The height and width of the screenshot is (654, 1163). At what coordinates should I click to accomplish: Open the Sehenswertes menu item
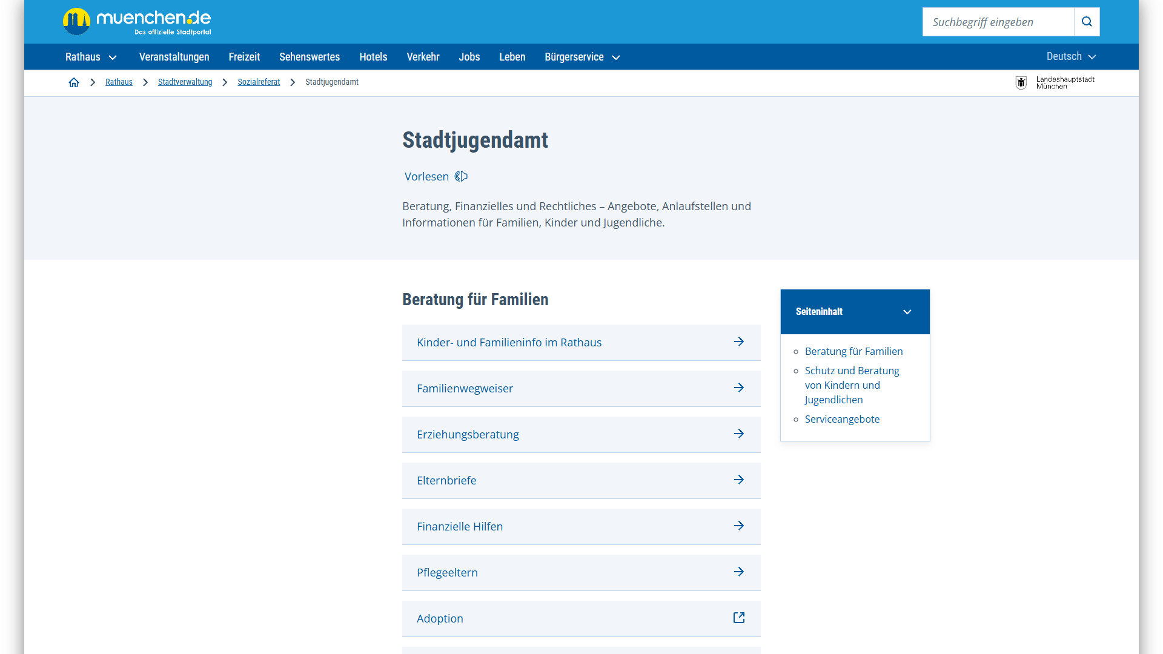(309, 57)
